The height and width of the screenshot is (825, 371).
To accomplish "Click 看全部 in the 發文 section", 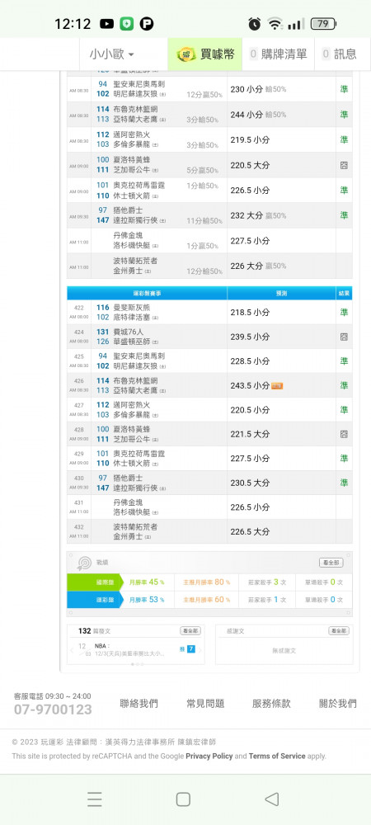I will 190,631.
